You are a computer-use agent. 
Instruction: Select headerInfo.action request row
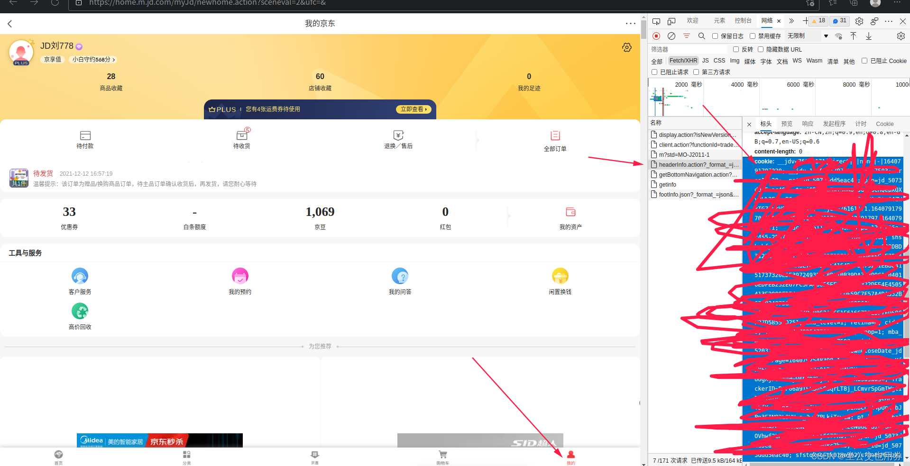[695, 165]
